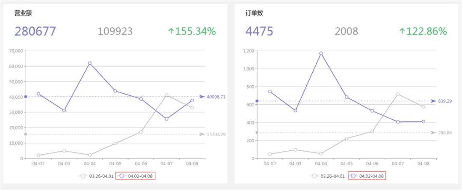Click the purple 04-04 peak point in the 订单数 chart

(321, 54)
